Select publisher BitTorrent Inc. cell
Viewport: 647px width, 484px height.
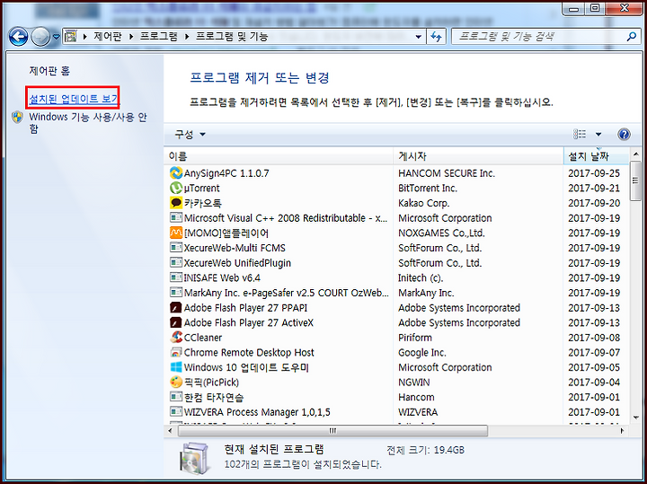click(428, 188)
